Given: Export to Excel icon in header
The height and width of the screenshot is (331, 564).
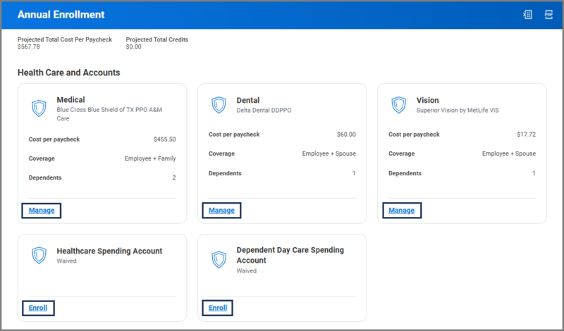Looking at the screenshot, I should (527, 14).
